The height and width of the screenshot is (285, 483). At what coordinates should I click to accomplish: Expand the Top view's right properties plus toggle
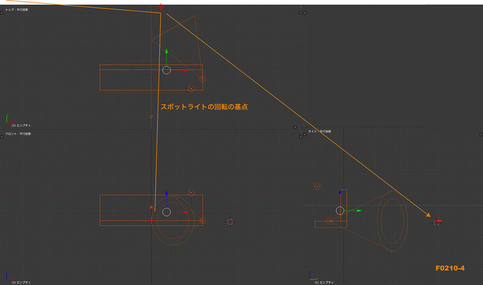click(300, 13)
